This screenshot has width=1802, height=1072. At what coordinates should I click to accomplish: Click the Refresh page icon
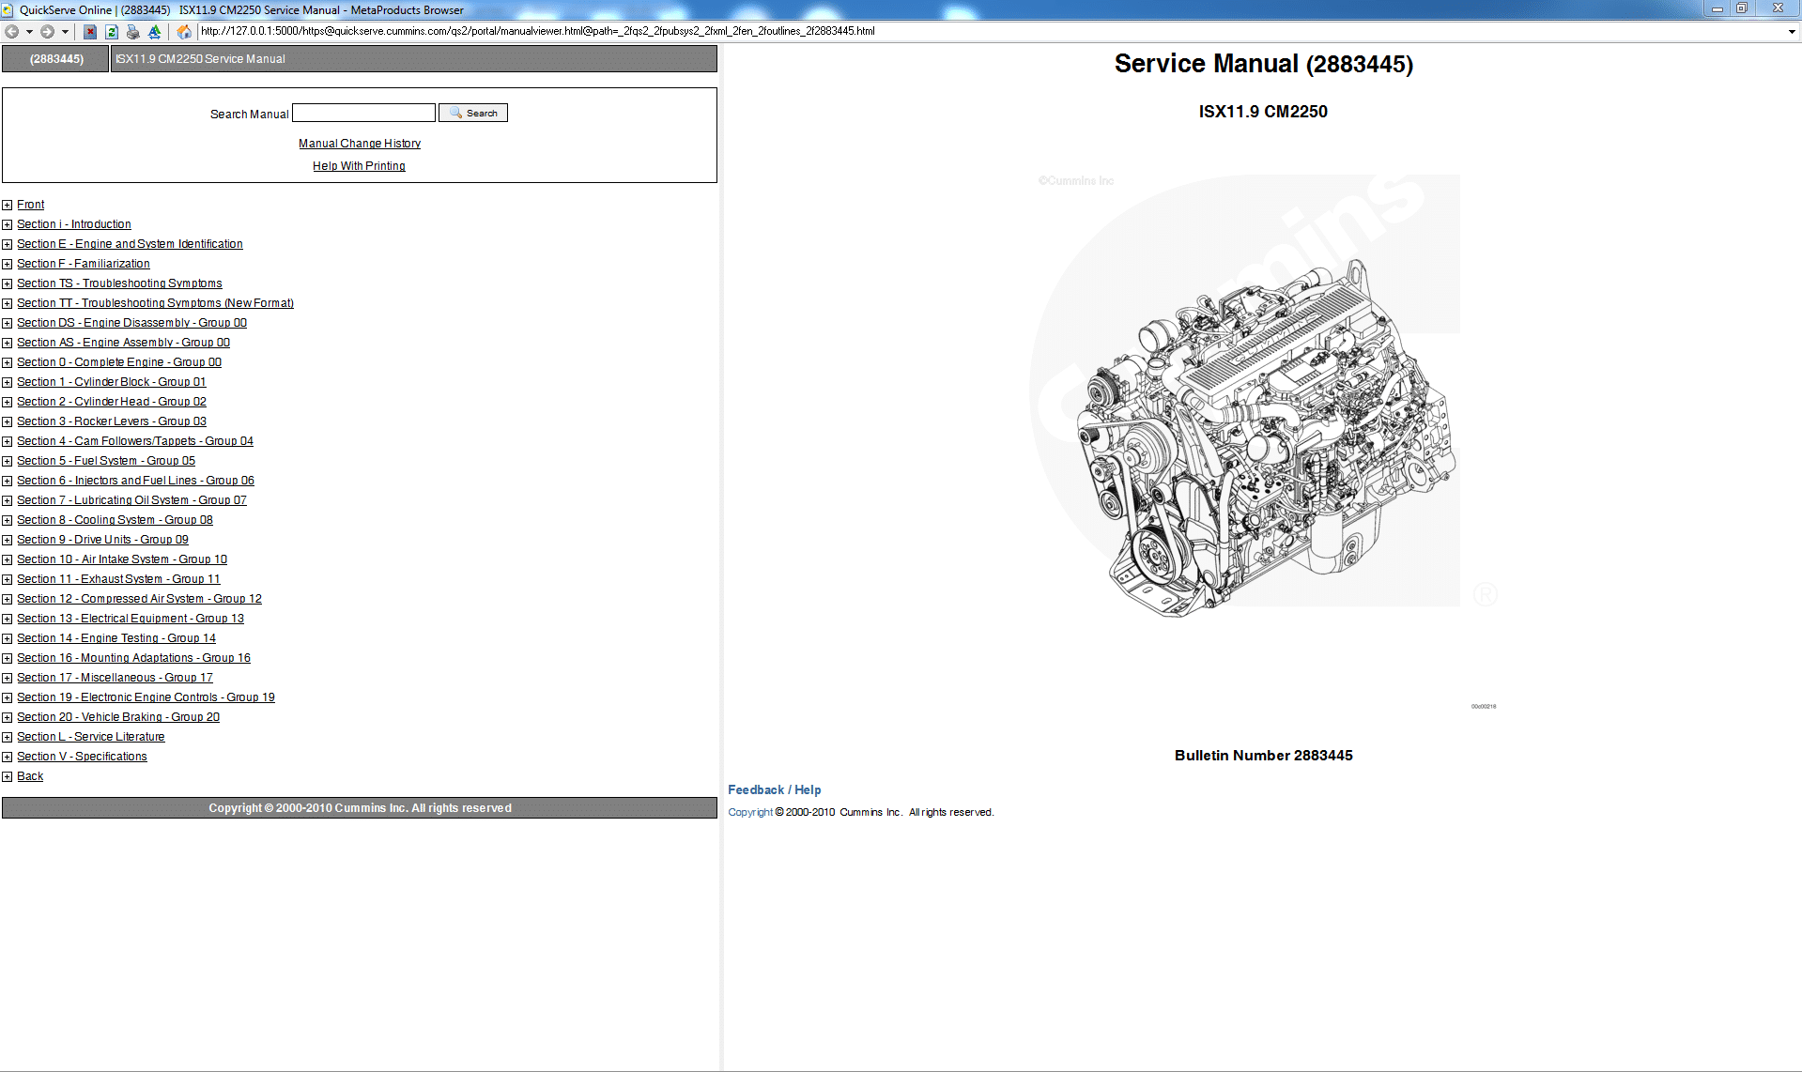[112, 31]
